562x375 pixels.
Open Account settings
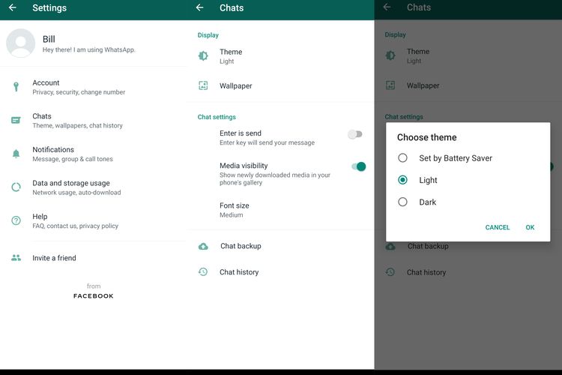pos(94,87)
